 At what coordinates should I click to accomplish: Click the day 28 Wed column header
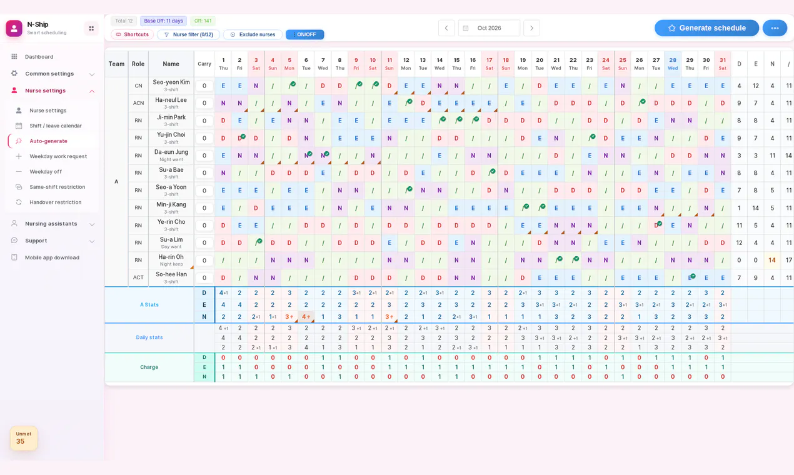coord(673,64)
